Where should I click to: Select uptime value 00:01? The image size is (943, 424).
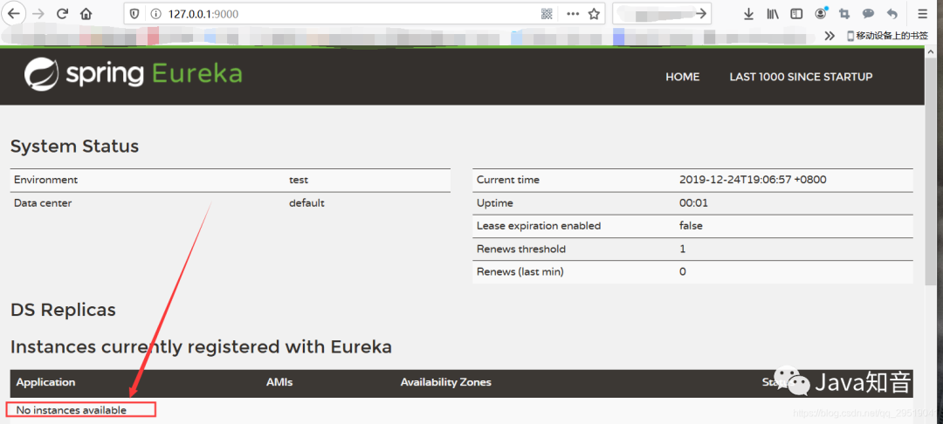point(694,203)
